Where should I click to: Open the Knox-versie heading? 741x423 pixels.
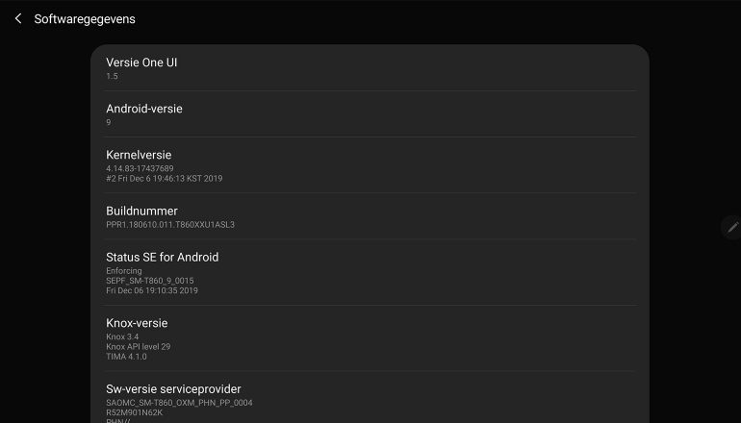(136, 323)
